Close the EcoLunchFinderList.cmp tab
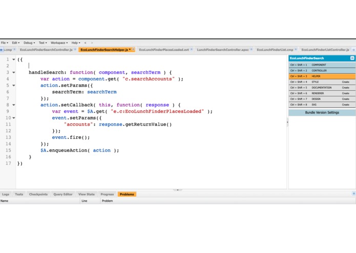This screenshot has height=253, width=356. point(296,49)
